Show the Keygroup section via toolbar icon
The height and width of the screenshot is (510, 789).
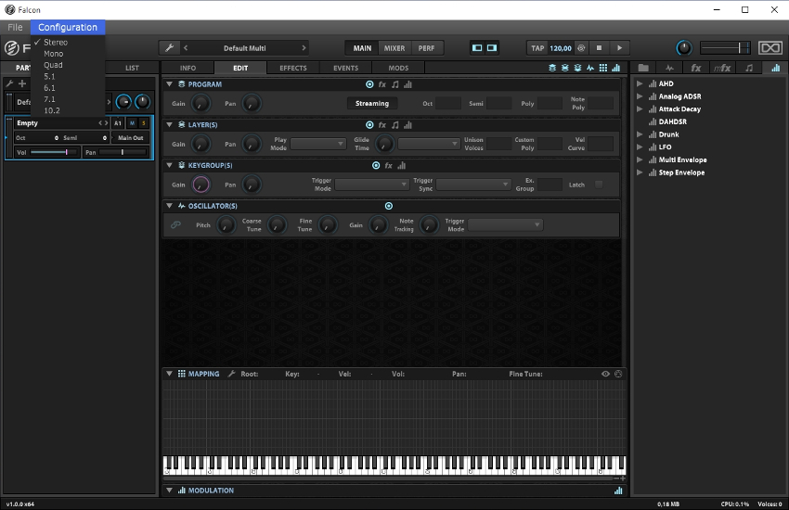pos(577,68)
